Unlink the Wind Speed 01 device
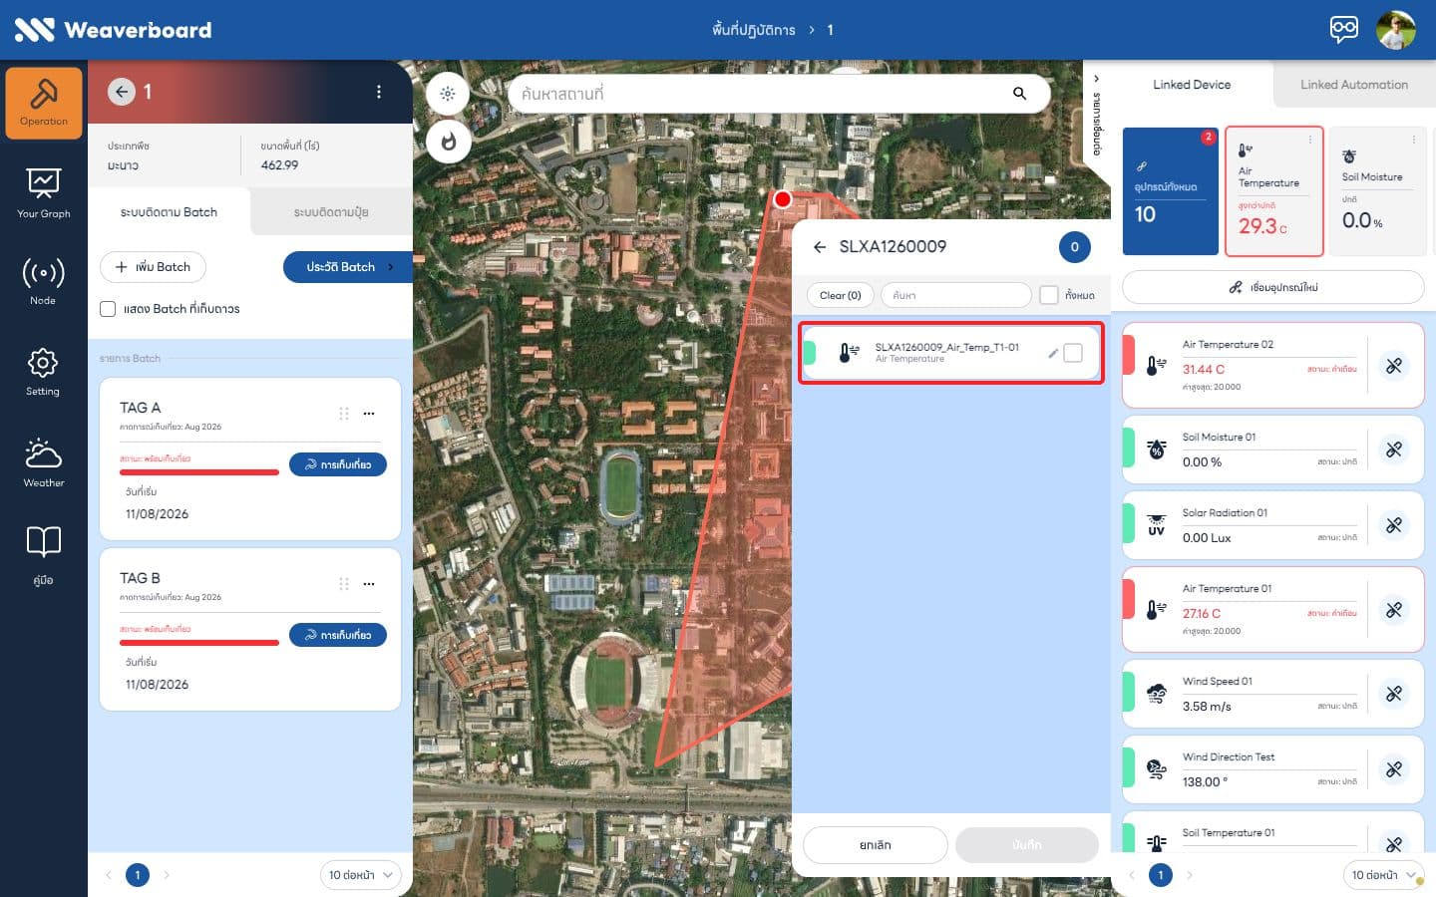The height and width of the screenshot is (897, 1436). pos(1394,693)
